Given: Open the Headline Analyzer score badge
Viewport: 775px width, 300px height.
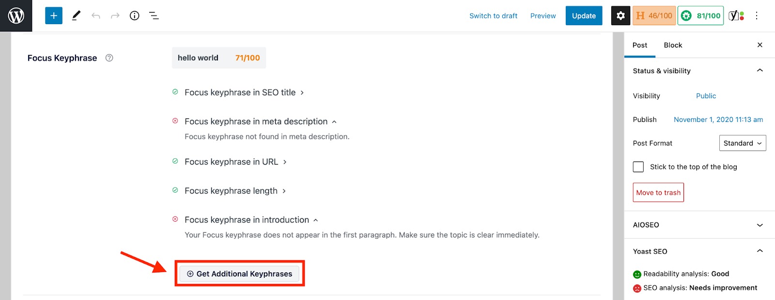Looking at the screenshot, I should [x=653, y=15].
